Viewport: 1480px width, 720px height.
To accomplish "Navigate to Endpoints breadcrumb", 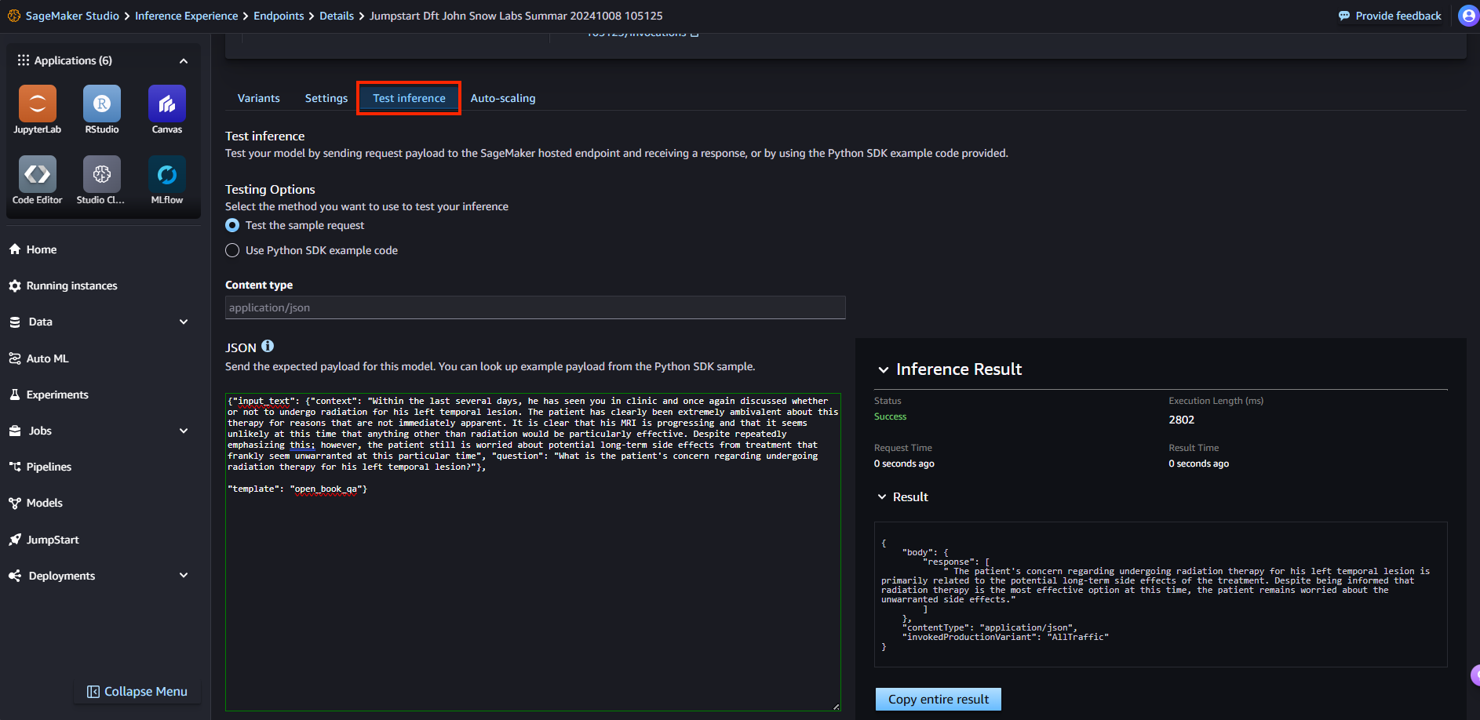I will [x=279, y=16].
